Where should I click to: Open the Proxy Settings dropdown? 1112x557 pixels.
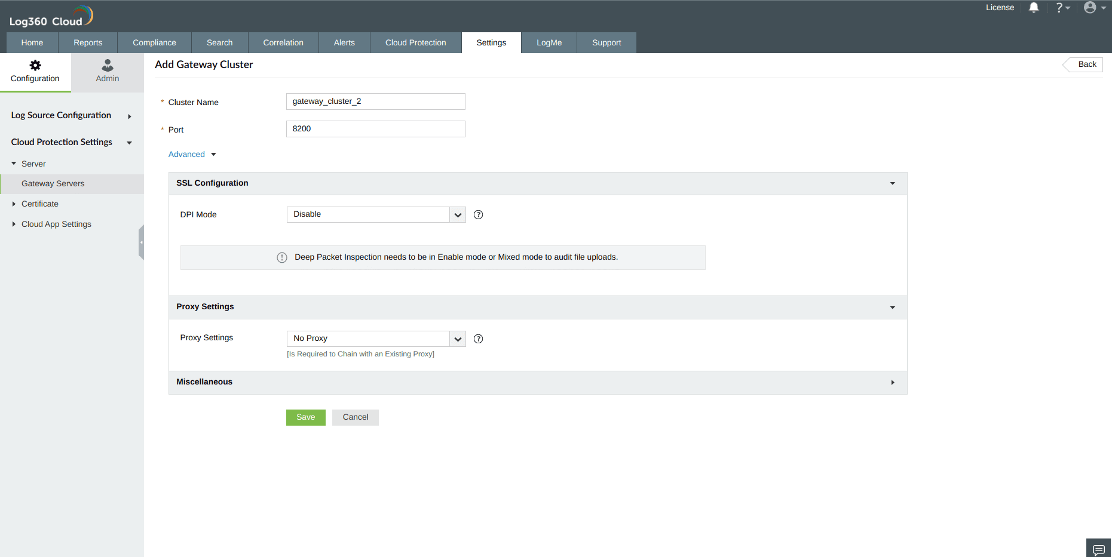(x=458, y=338)
